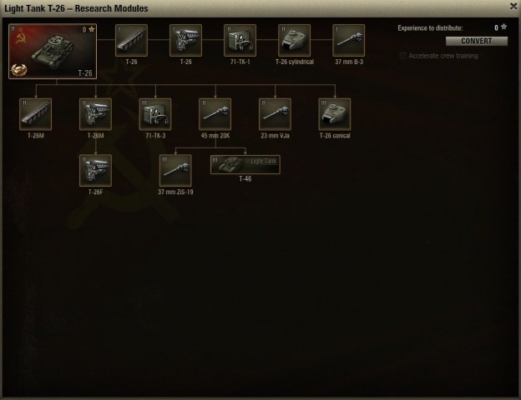
Task: Click the Accelerate crew training label
Action: tap(443, 56)
